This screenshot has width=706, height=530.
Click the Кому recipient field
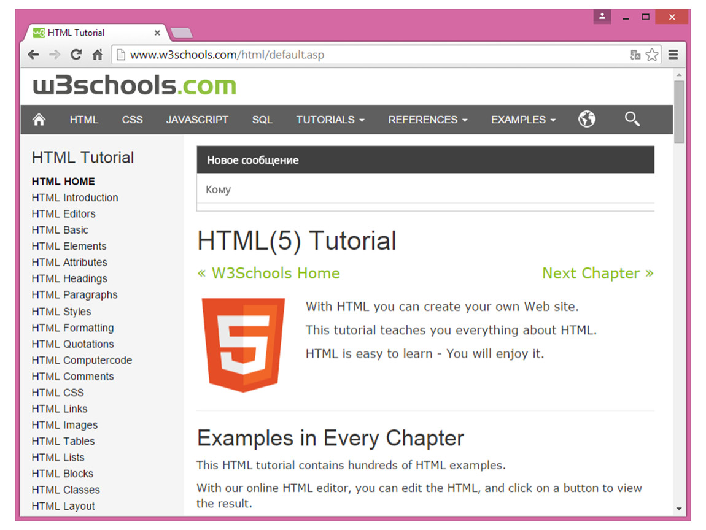(x=425, y=190)
